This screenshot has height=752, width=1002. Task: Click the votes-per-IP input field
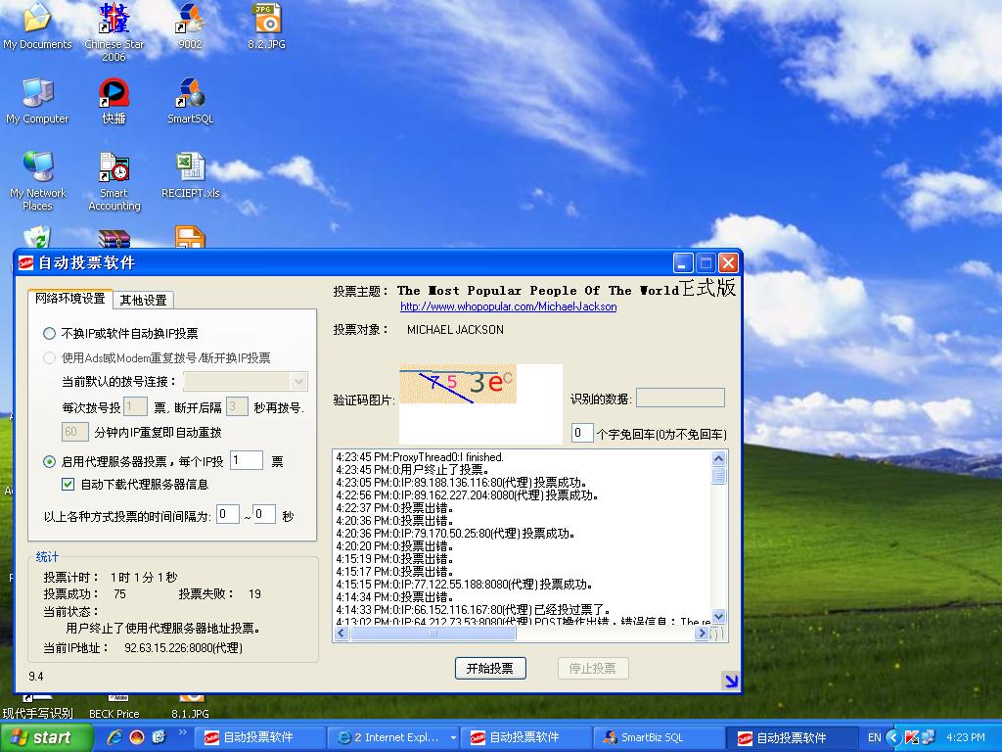pos(247,460)
